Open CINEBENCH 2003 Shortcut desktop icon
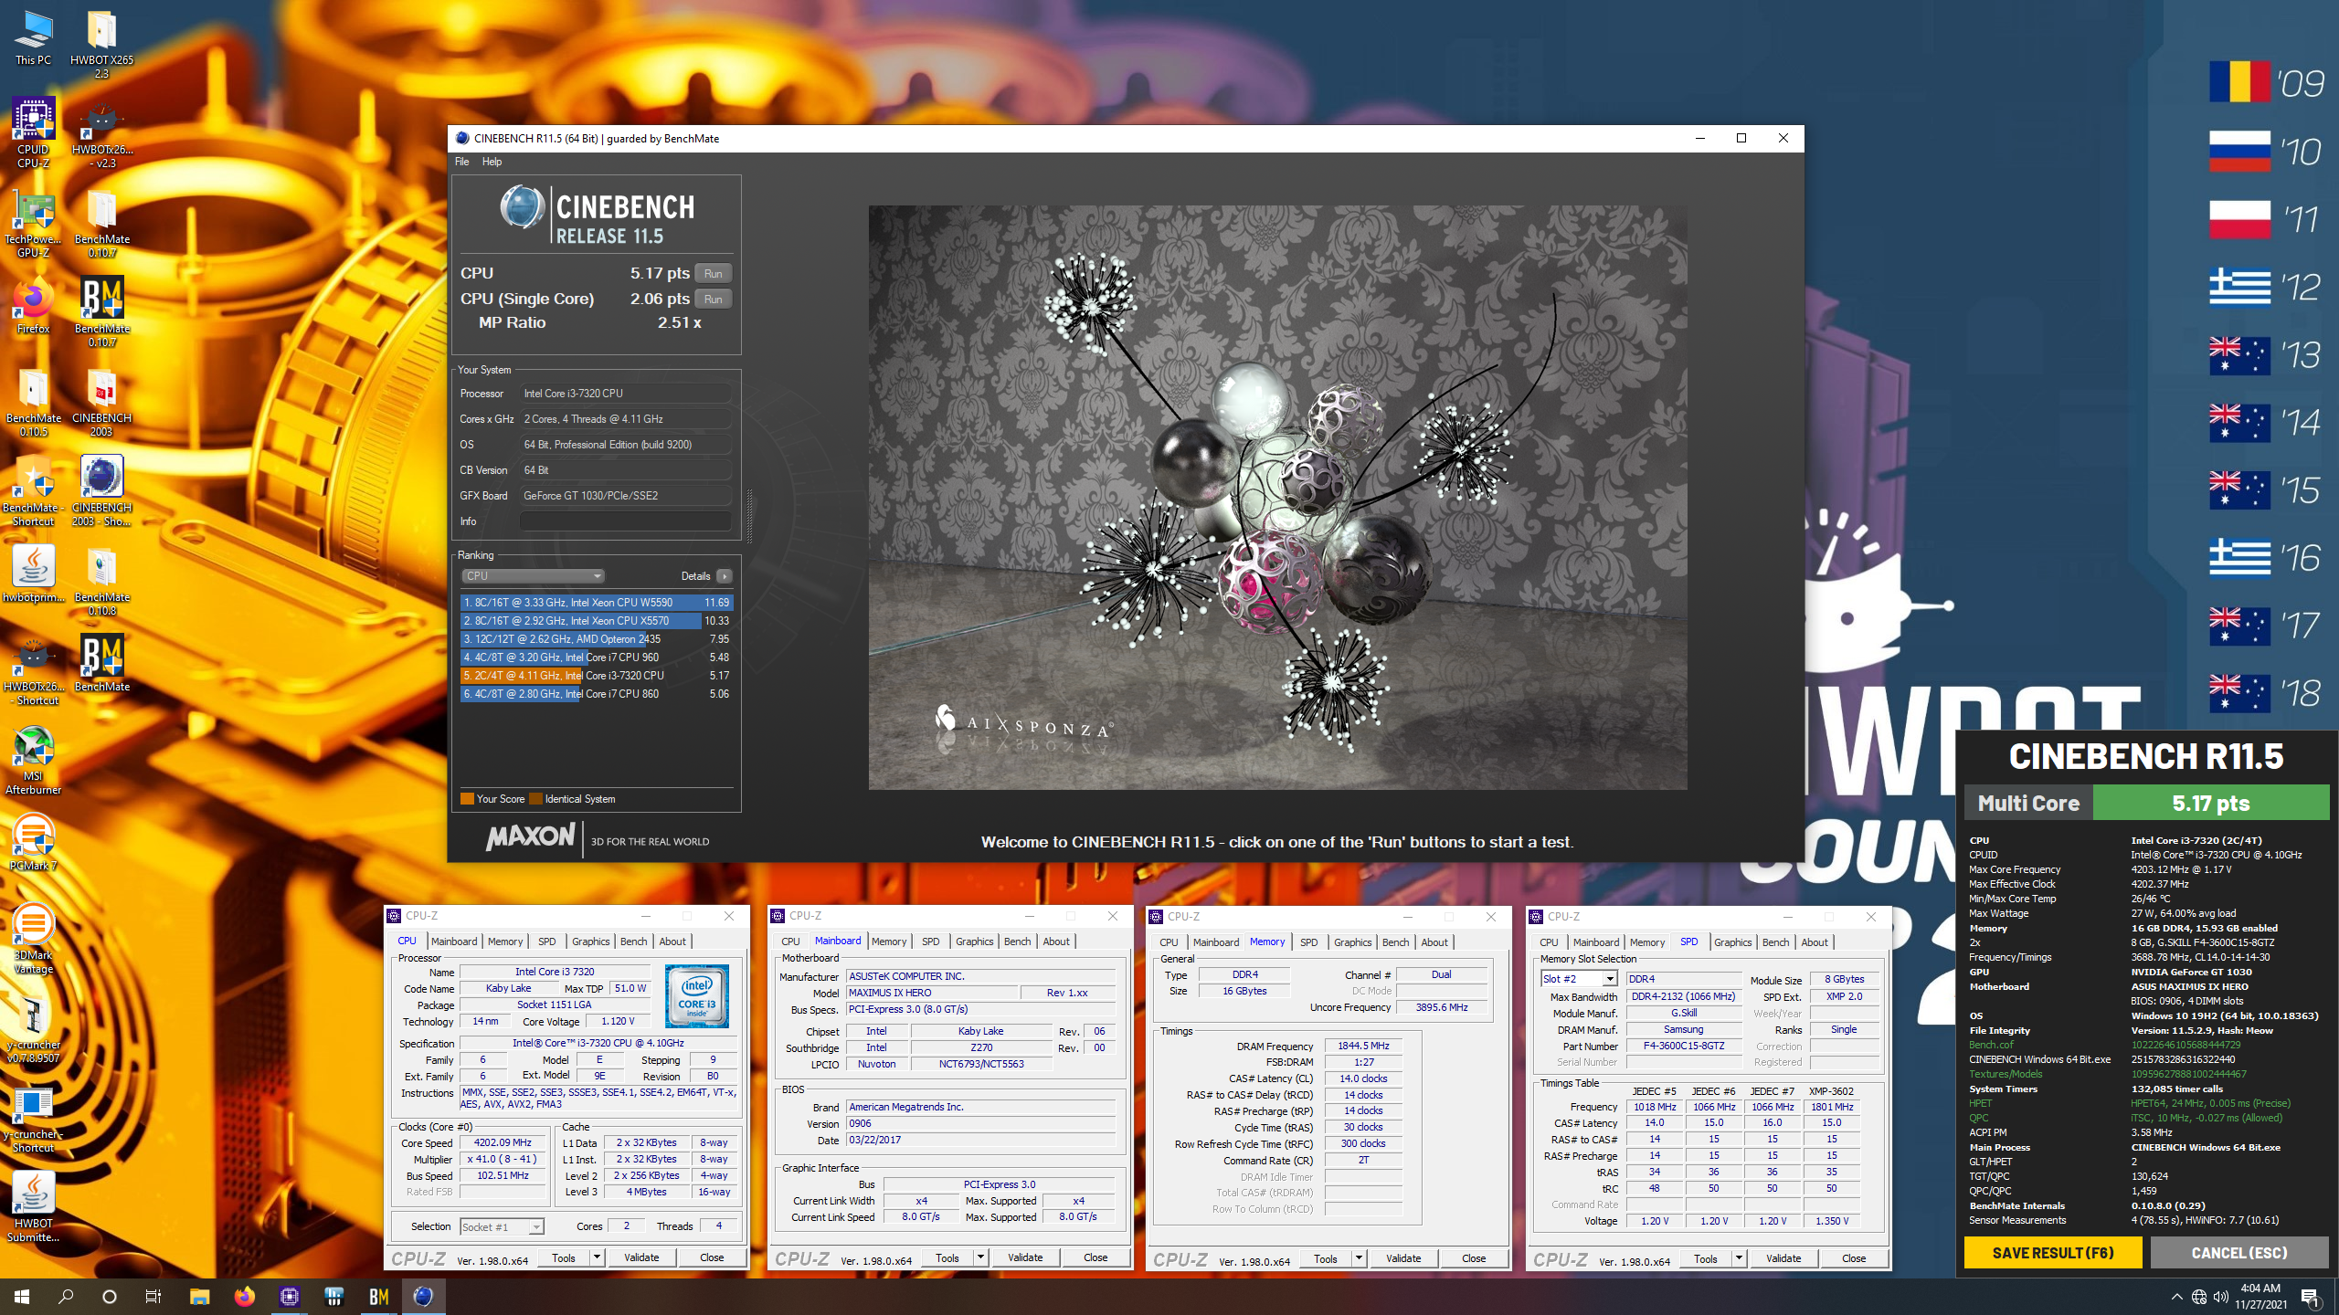Viewport: 2339px width, 1315px height. (101, 490)
